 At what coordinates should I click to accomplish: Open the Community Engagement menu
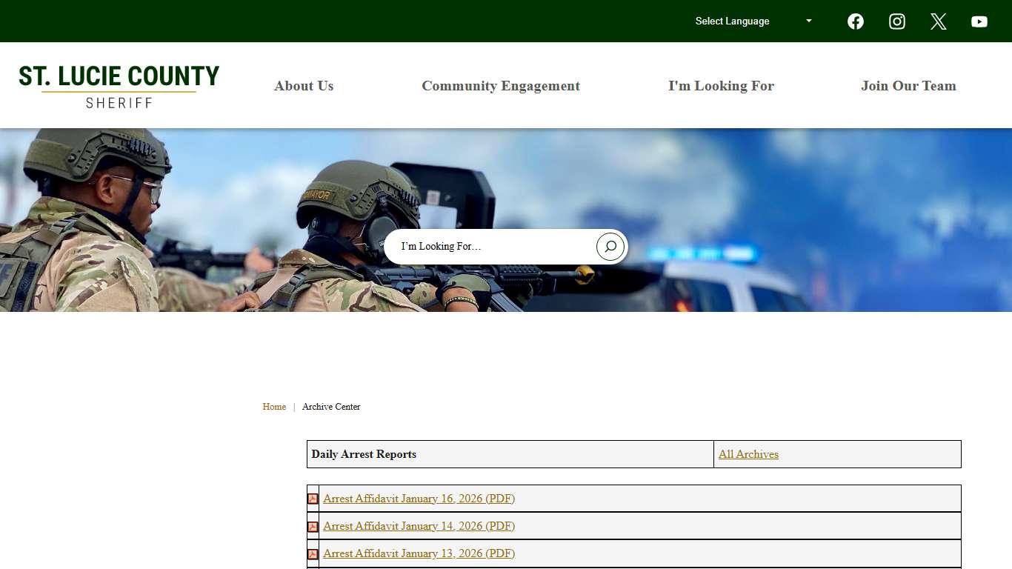[501, 85]
